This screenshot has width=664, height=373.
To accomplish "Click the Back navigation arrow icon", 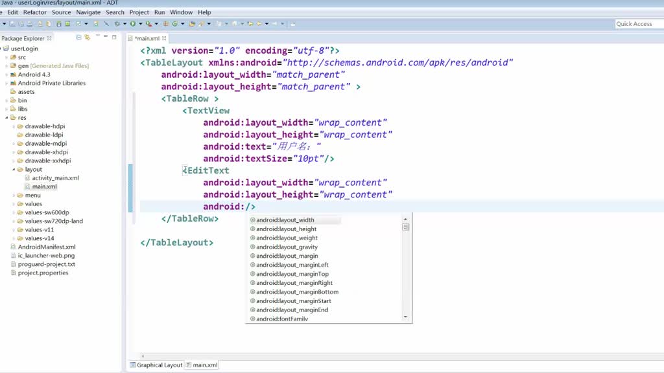I will 259,24.
